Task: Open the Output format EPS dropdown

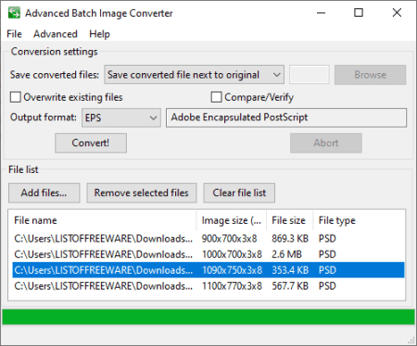Action: click(x=121, y=117)
